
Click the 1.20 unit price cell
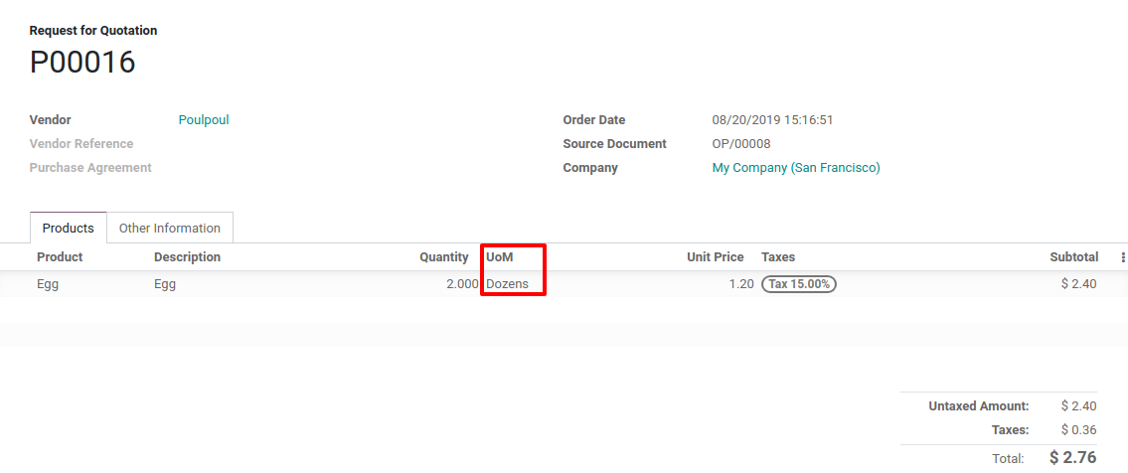(741, 284)
